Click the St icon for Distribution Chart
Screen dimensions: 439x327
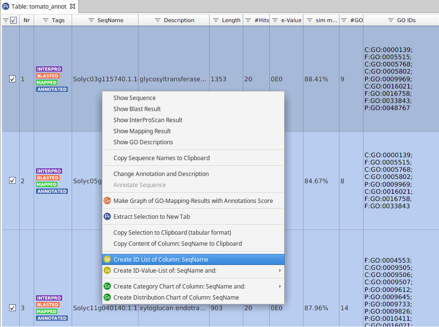(107, 298)
